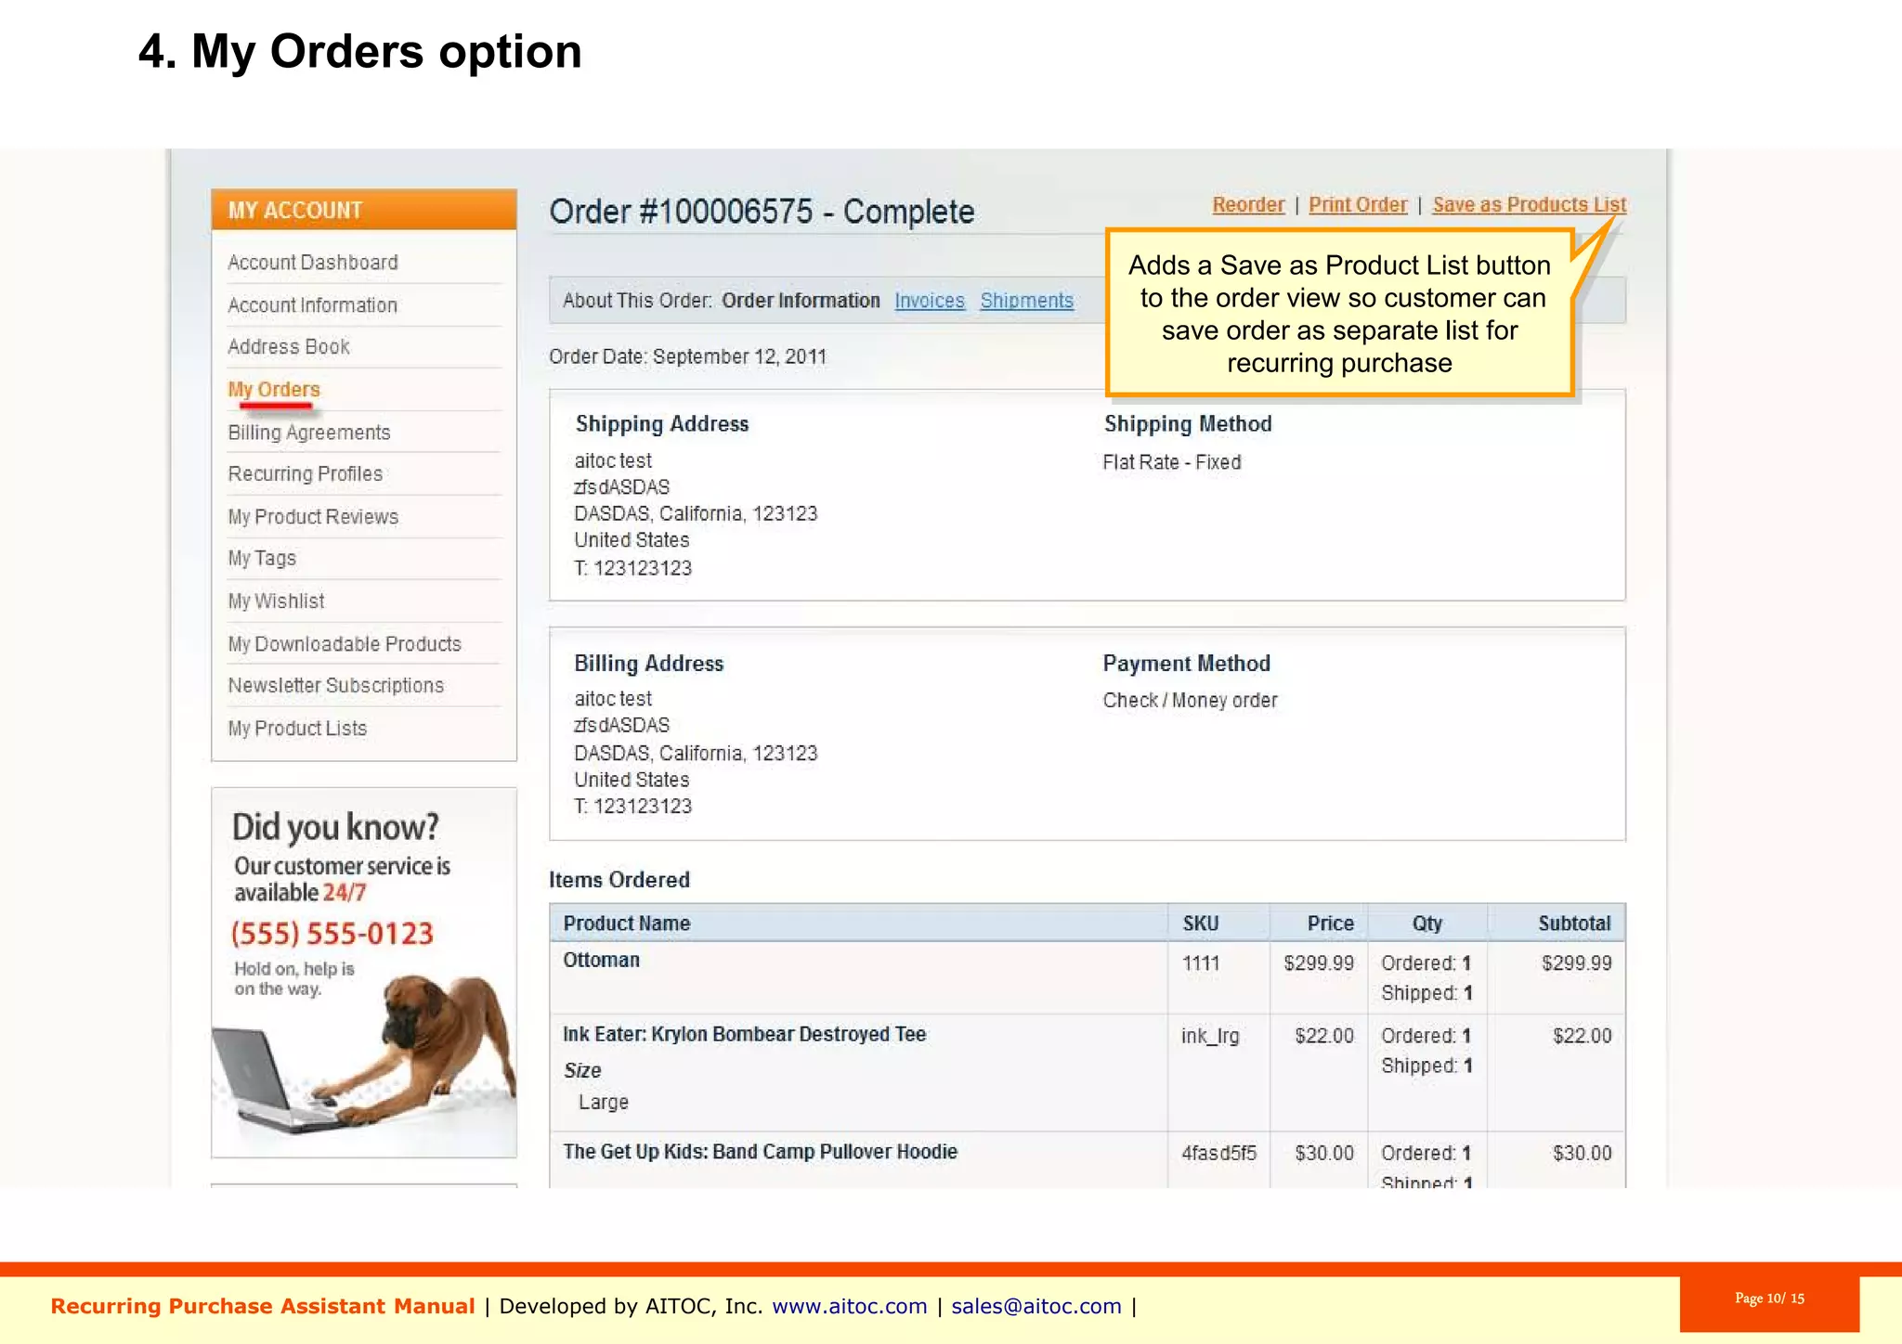Click the Shipping Address heading
1902x1344 pixels.
point(662,424)
